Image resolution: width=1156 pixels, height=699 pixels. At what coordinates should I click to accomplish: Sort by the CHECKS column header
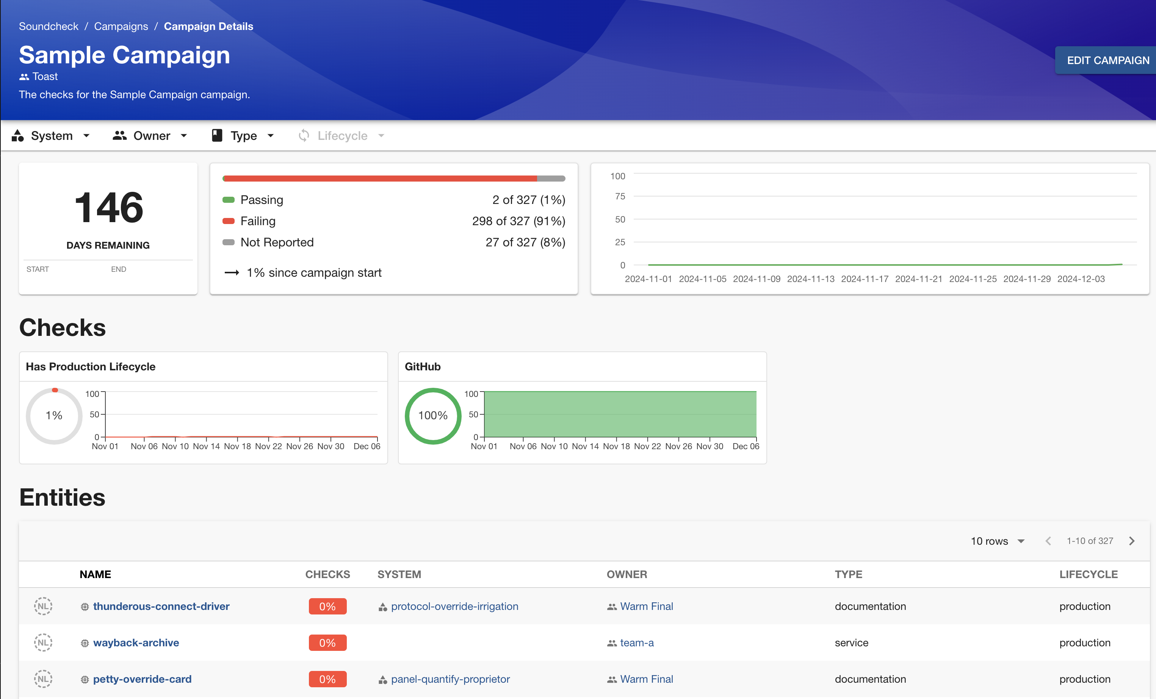coord(327,574)
